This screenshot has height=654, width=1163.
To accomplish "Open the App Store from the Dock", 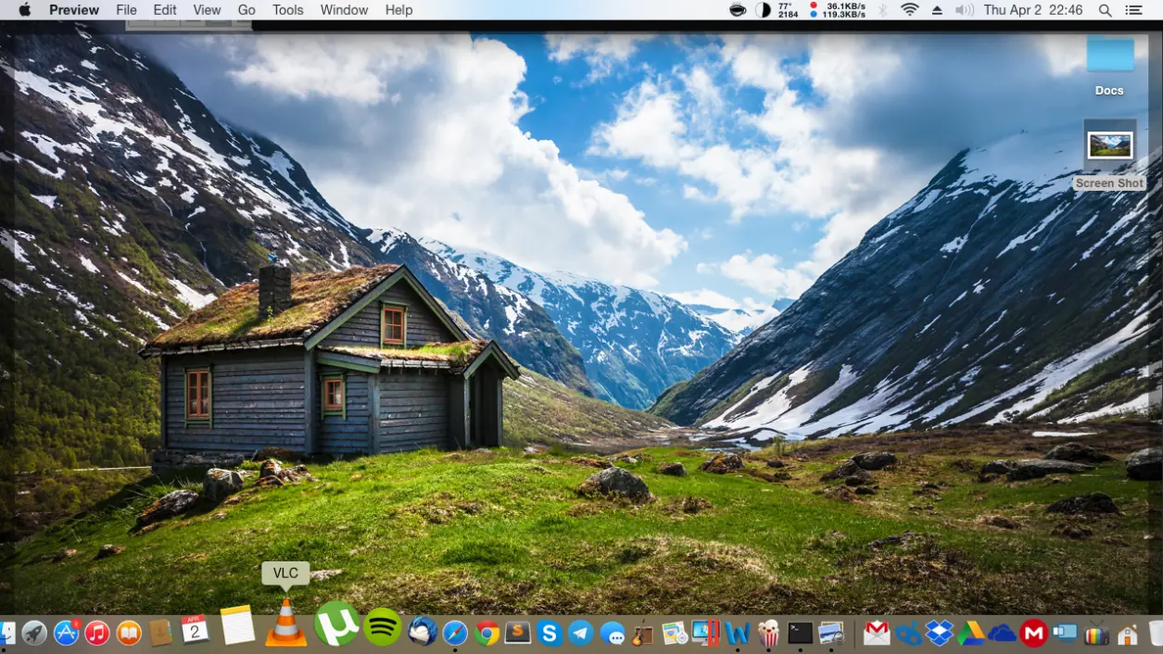I will [x=66, y=633].
